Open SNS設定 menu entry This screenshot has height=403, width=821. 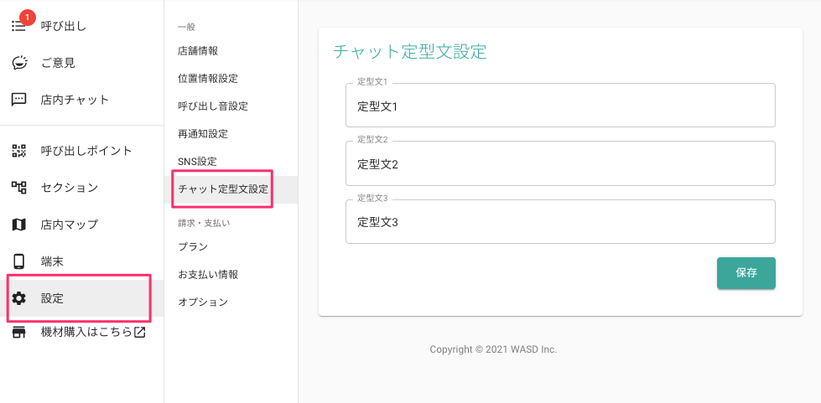pyautogui.click(x=197, y=162)
